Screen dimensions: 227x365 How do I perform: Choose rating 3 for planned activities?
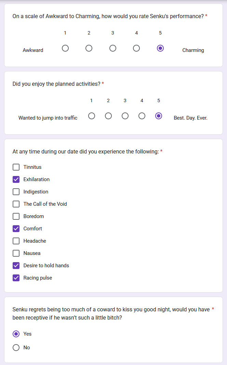pos(125,116)
